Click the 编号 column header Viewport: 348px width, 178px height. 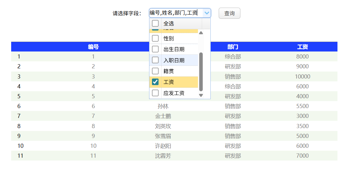(x=93, y=47)
